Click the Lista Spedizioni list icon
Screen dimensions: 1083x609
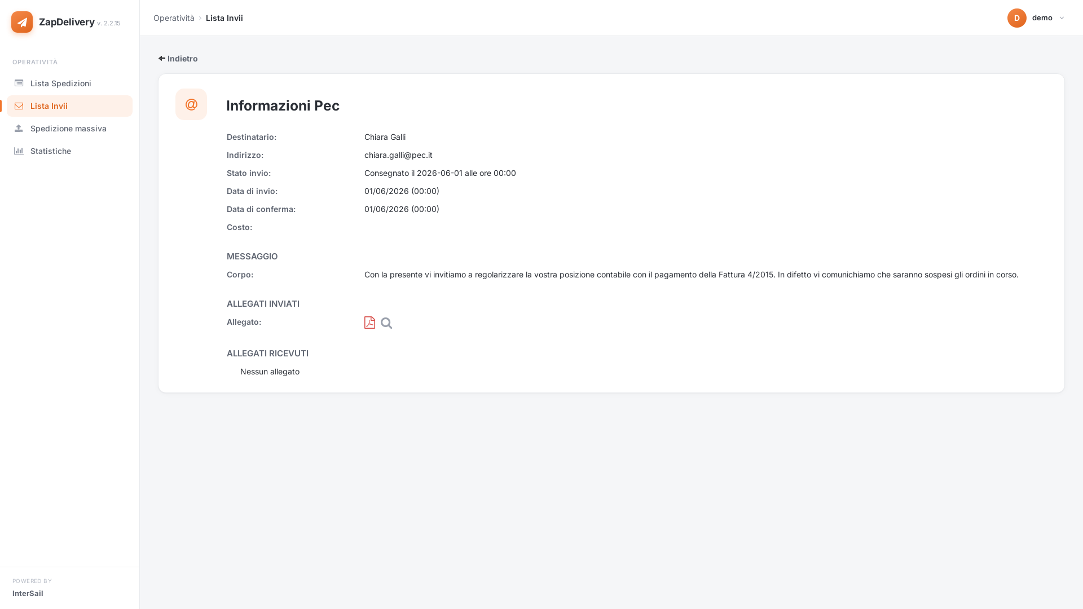click(19, 83)
